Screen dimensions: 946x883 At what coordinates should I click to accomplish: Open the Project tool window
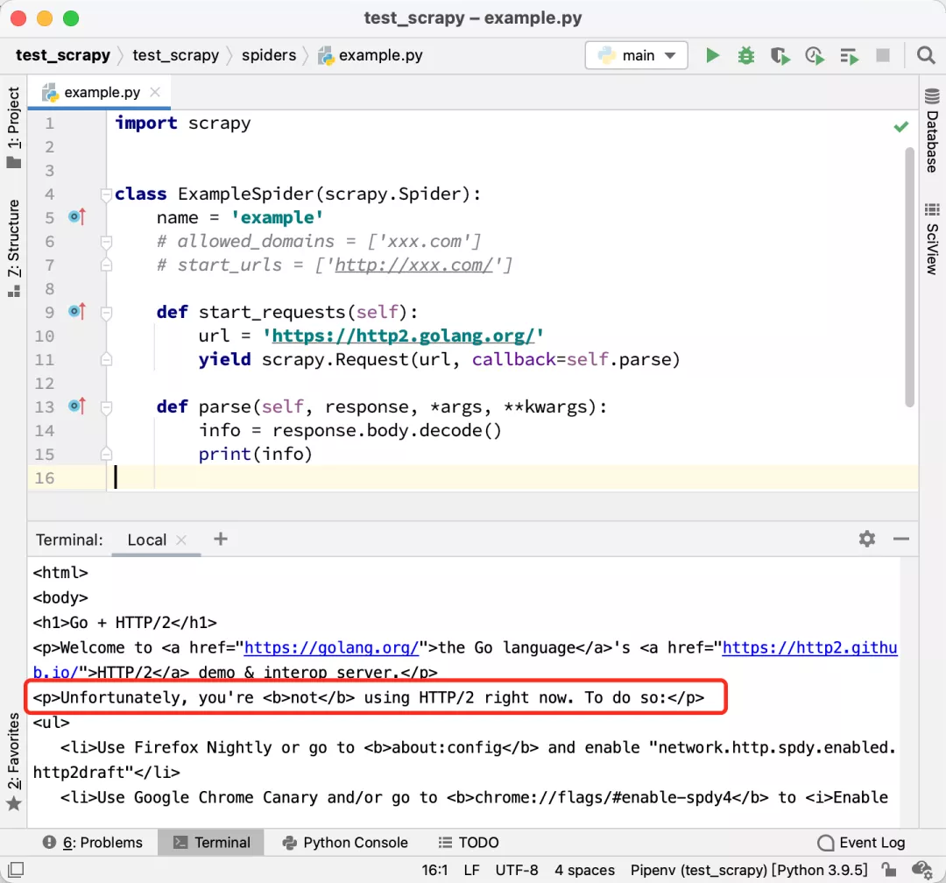[14, 127]
